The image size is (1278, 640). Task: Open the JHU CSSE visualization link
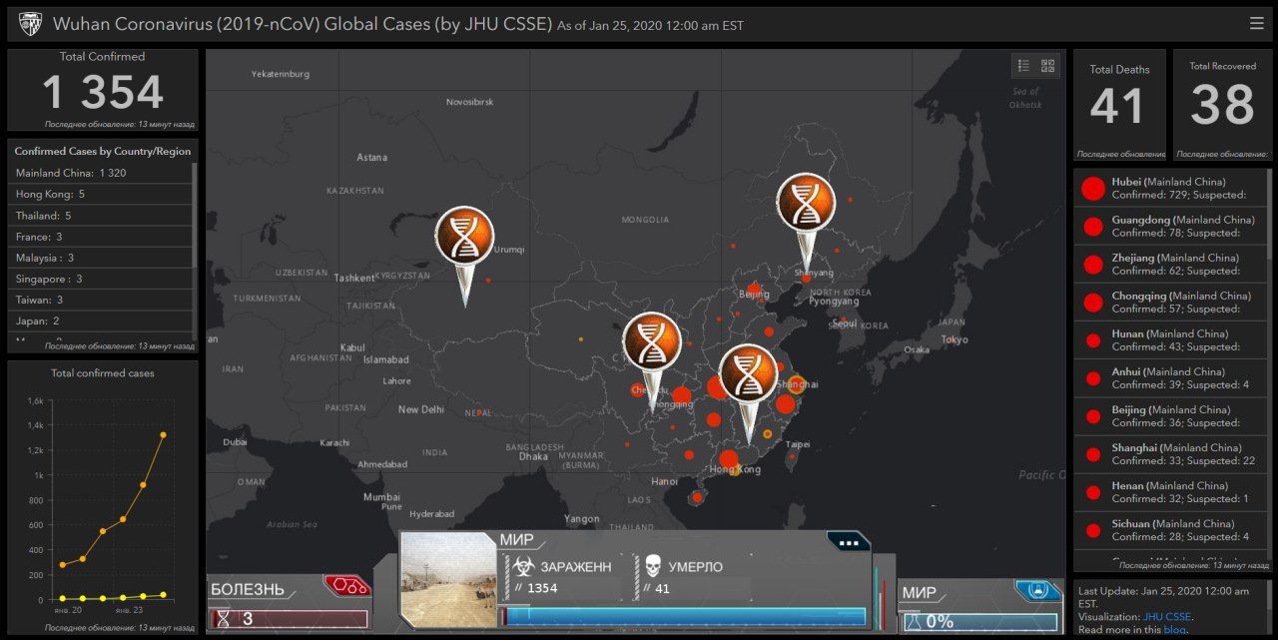[x=1167, y=617]
